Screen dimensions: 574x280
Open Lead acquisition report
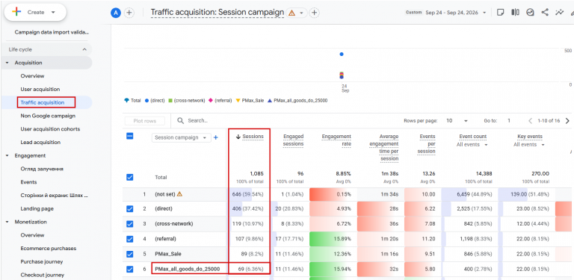coord(40,142)
